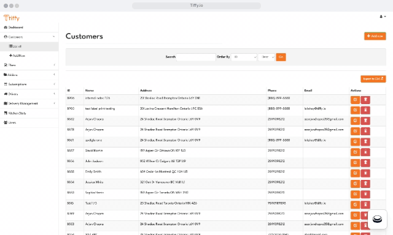Edit customer Sophia Harris
Viewport: 393px width, 235px height.
pos(355,194)
